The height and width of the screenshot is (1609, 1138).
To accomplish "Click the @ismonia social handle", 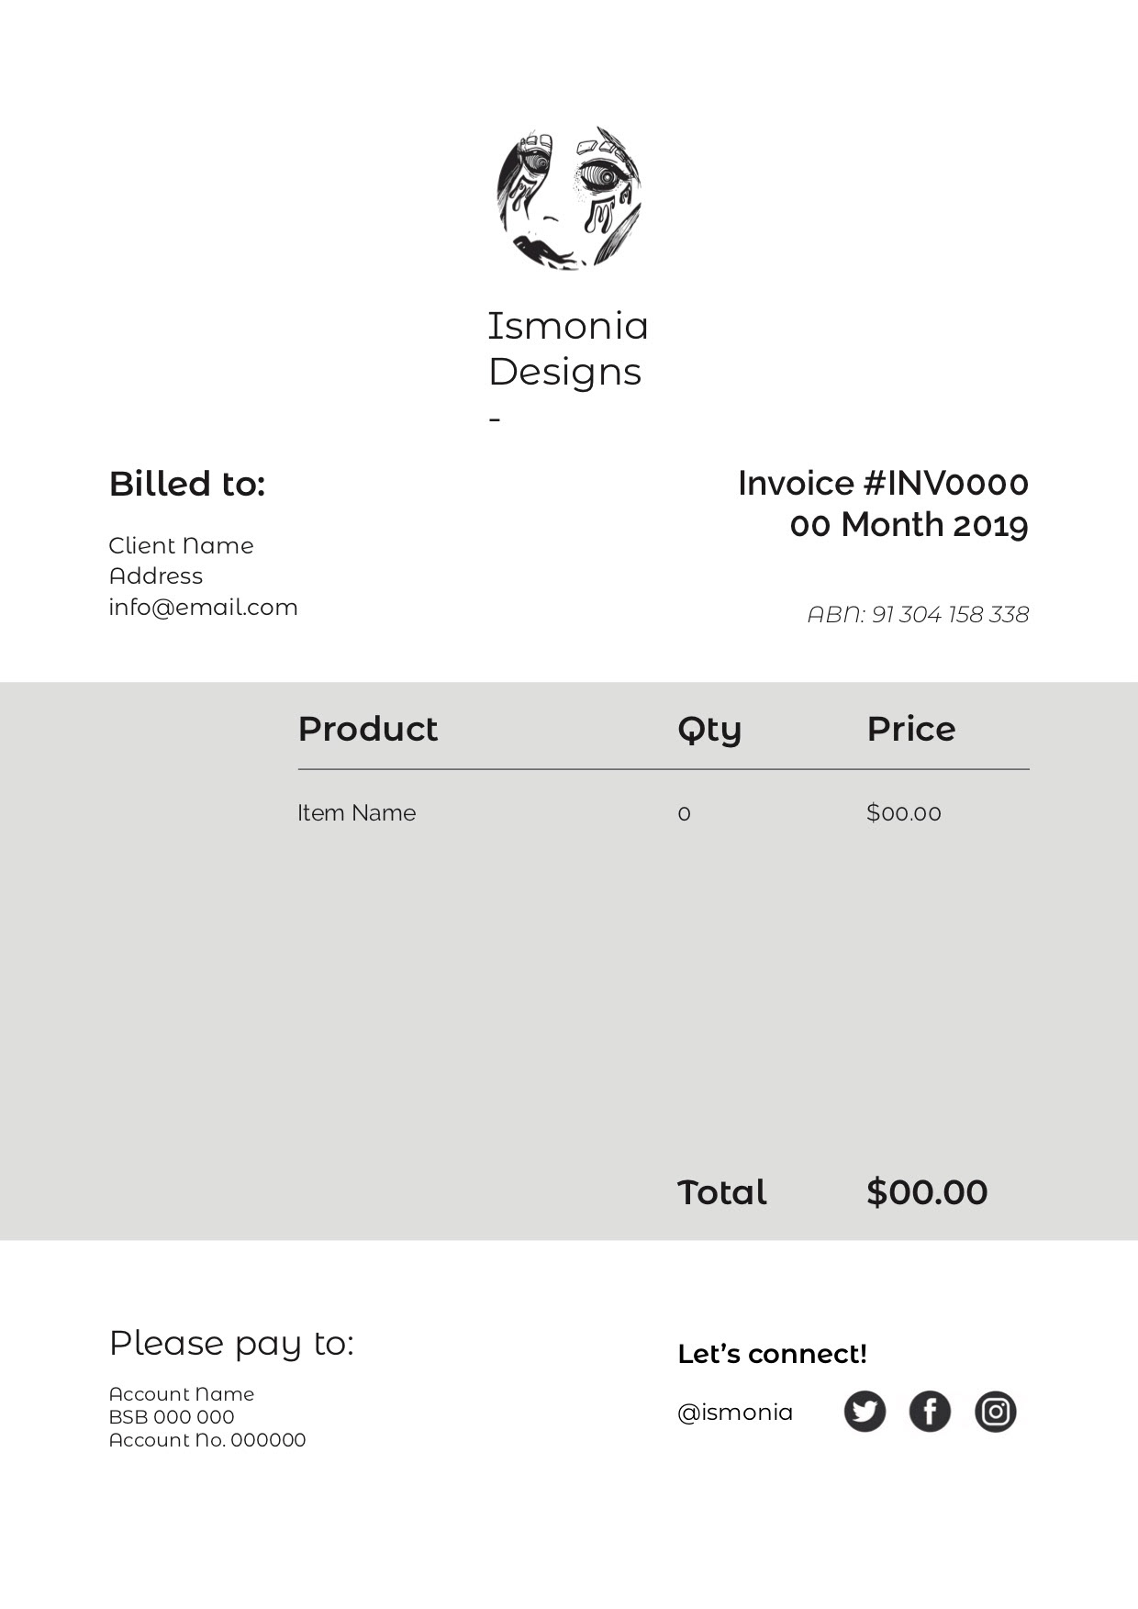I will point(735,1412).
